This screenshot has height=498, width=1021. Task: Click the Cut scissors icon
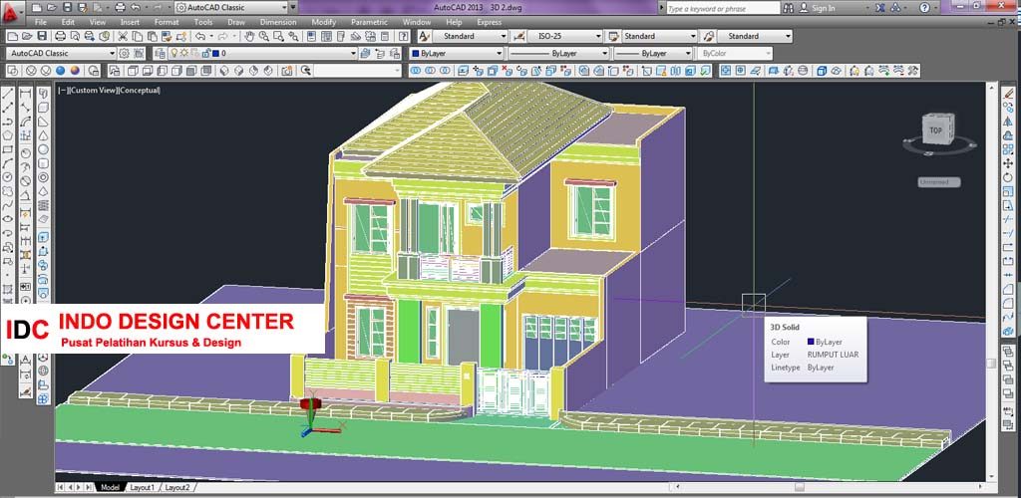pyautogui.click(x=123, y=37)
